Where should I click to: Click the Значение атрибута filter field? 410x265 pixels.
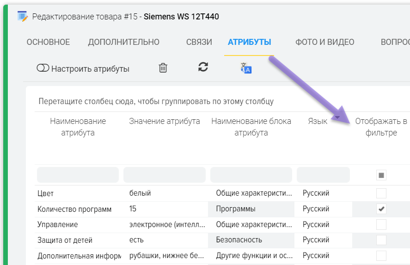click(164, 175)
